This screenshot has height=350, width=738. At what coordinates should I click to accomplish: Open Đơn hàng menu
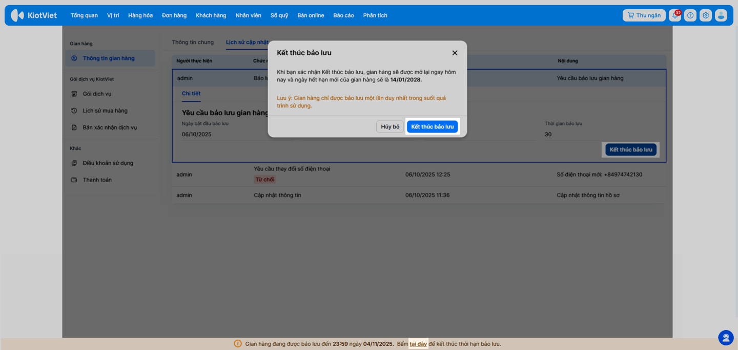(174, 15)
